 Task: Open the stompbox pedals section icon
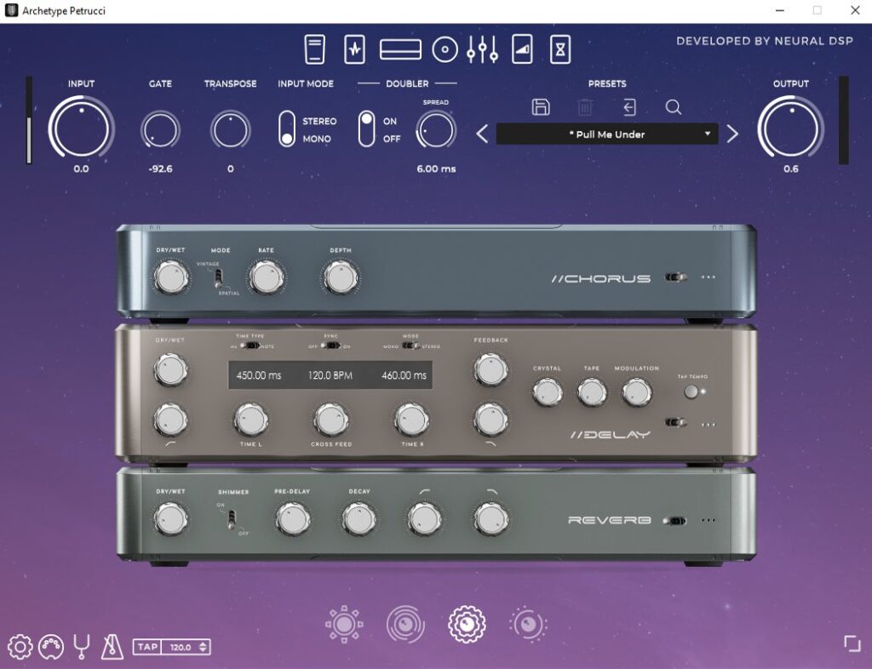pyautogui.click(x=315, y=49)
